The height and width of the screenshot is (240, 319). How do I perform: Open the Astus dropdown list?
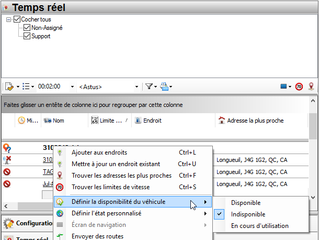coord(137,86)
